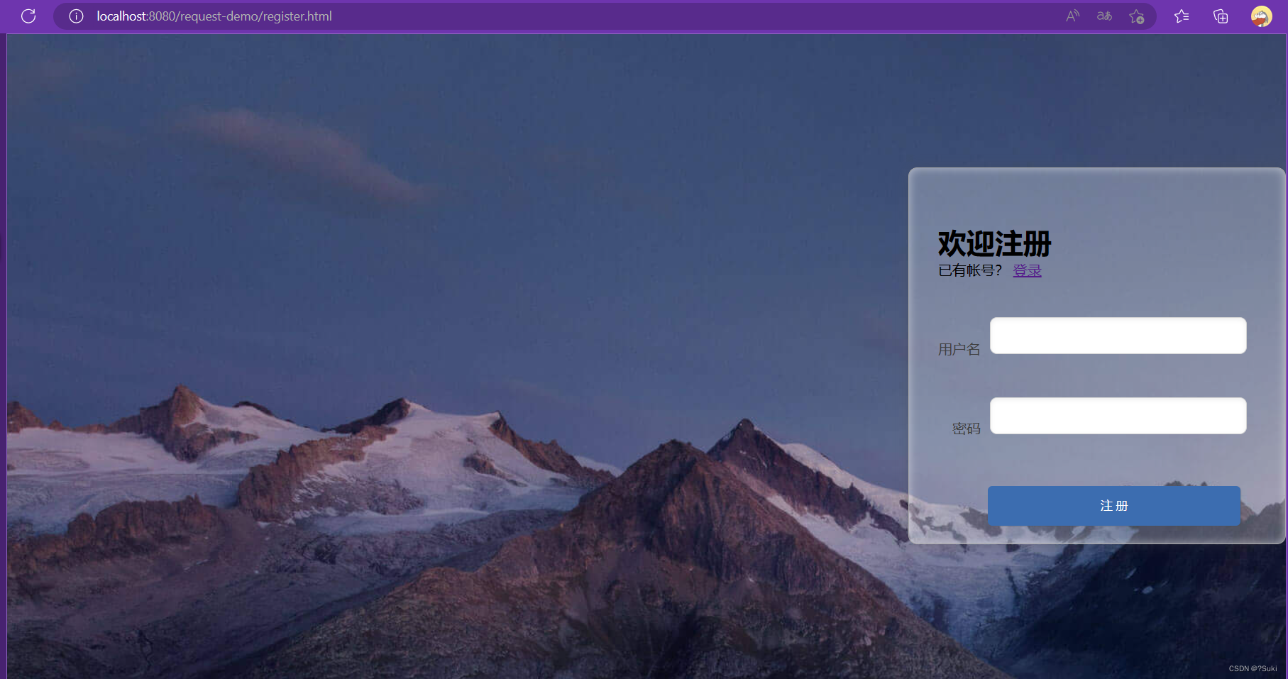The width and height of the screenshot is (1288, 679).
Task: Open the collections icon
Action: point(1221,16)
